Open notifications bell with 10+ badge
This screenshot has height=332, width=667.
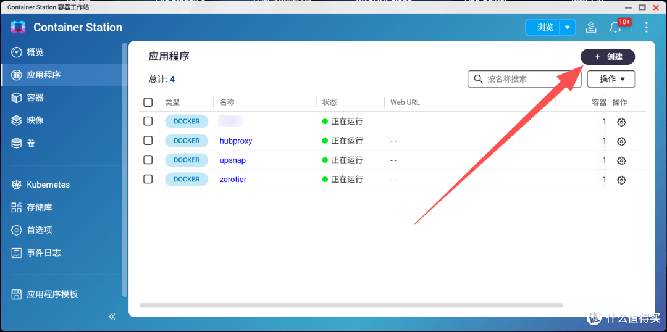pos(615,28)
